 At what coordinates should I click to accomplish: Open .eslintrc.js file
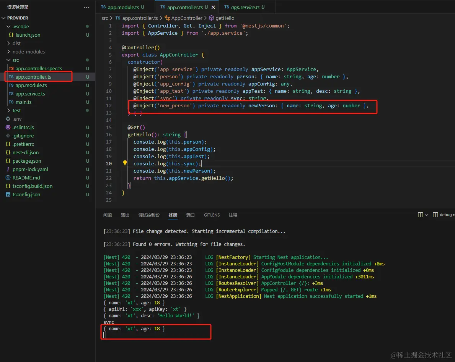(x=23, y=127)
